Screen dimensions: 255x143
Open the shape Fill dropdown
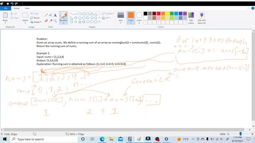(106, 17)
